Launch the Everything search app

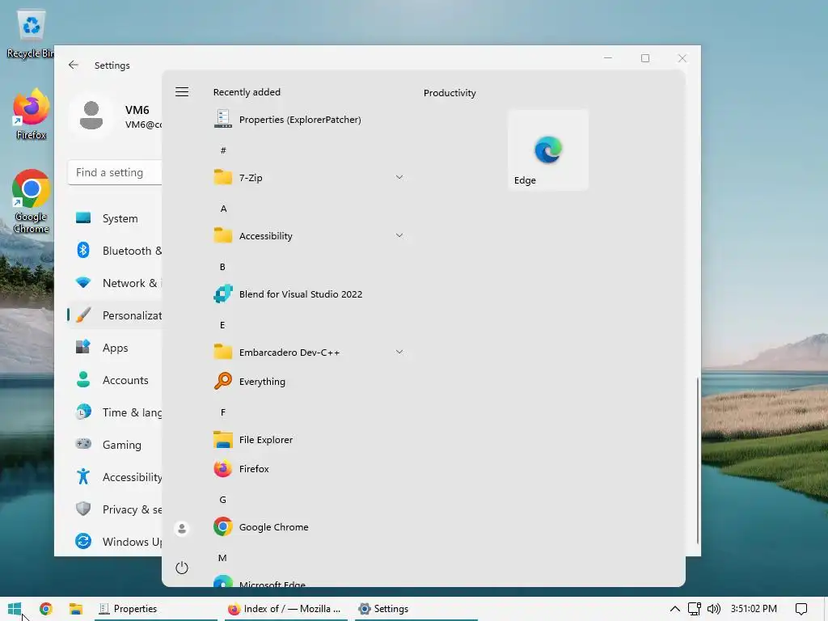pyautogui.click(x=310, y=382)
